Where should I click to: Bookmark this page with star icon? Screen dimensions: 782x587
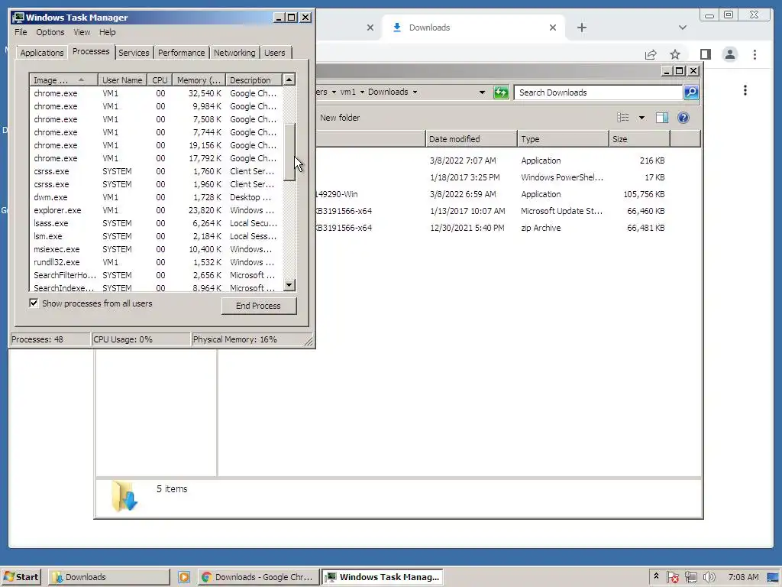(675, 54)
